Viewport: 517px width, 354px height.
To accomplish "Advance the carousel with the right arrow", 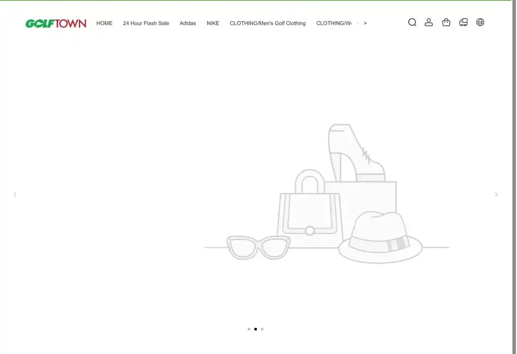I will [x=496, y=194].
